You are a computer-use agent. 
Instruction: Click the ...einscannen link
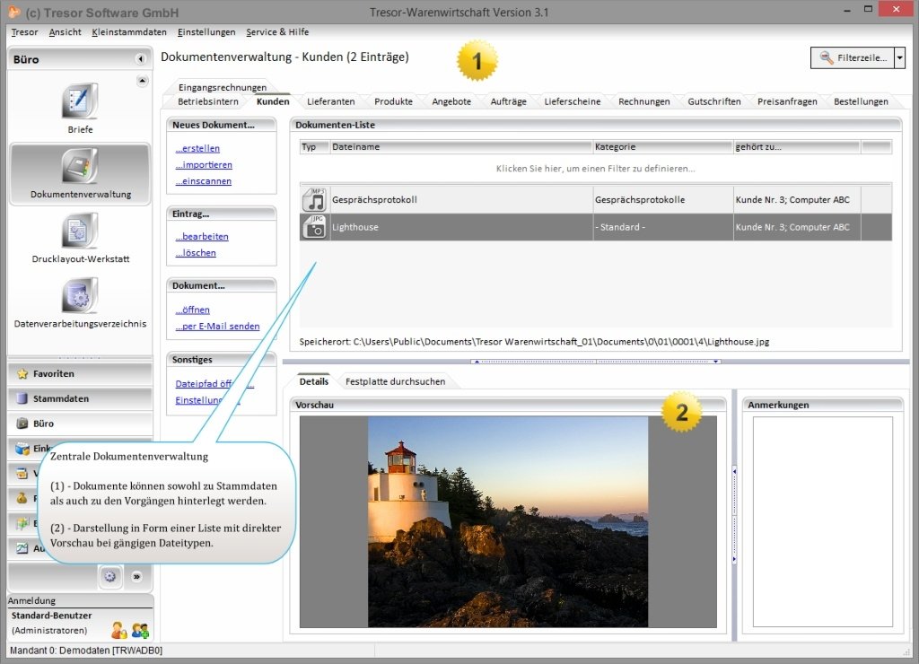pyautogui.click(x=203, y=181)
